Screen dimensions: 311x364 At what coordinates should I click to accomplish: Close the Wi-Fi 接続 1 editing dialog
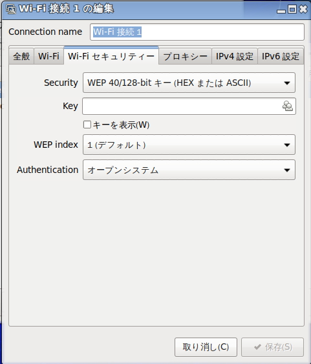[x=303, y=9]
